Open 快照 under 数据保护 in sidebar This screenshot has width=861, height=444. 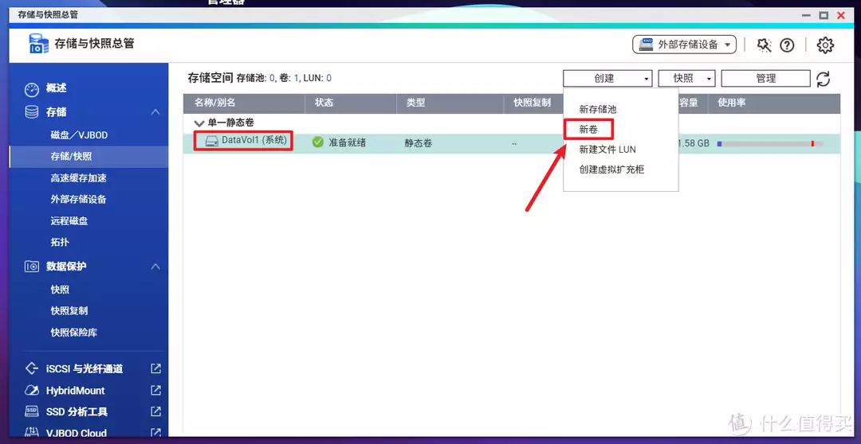(x=60, y=290)
